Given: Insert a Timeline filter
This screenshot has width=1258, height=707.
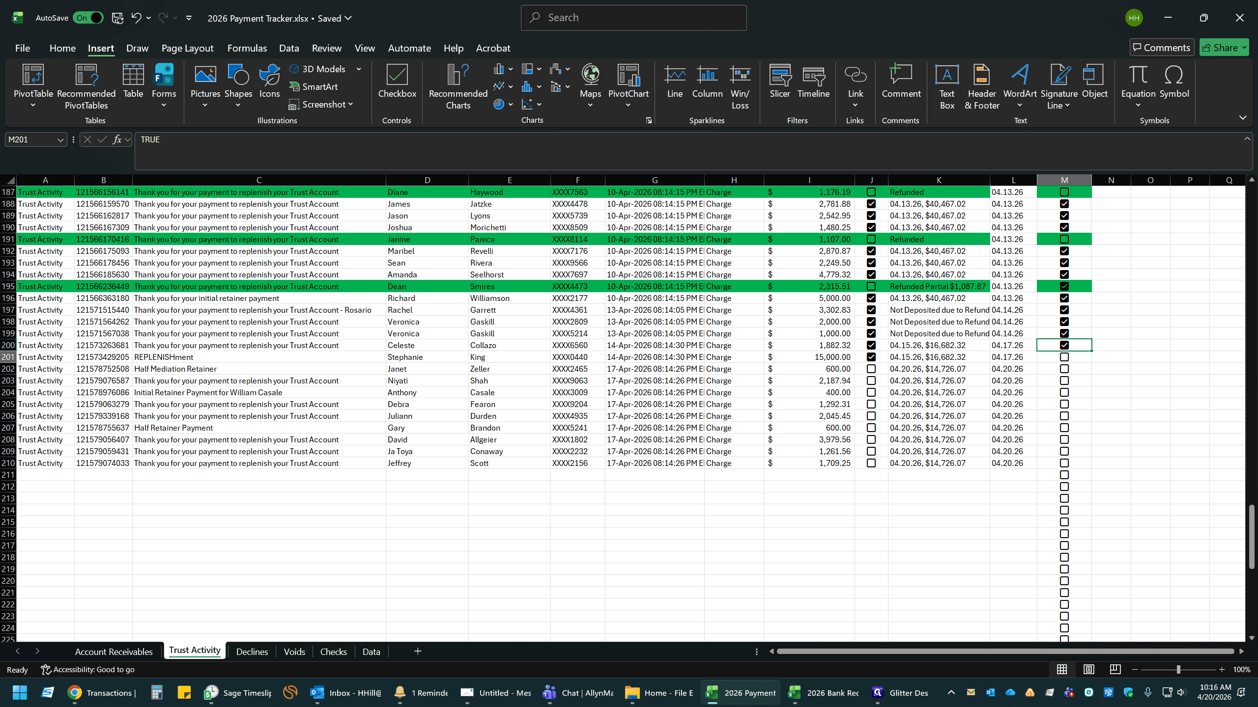Looking at the screenshot, I should (813, 81).
